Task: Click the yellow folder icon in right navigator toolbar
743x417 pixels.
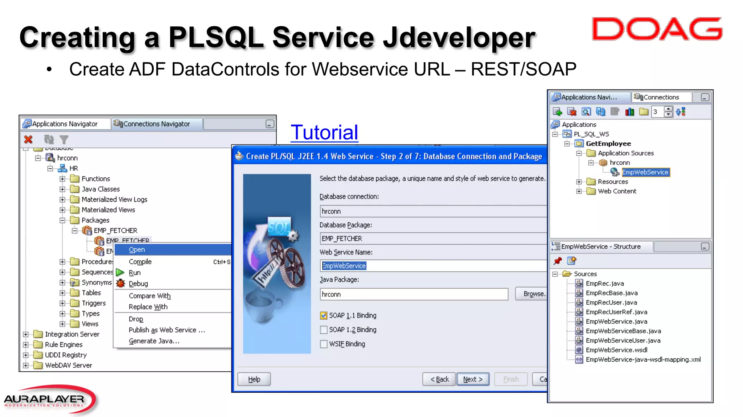Action: click(x=644, y=112)
